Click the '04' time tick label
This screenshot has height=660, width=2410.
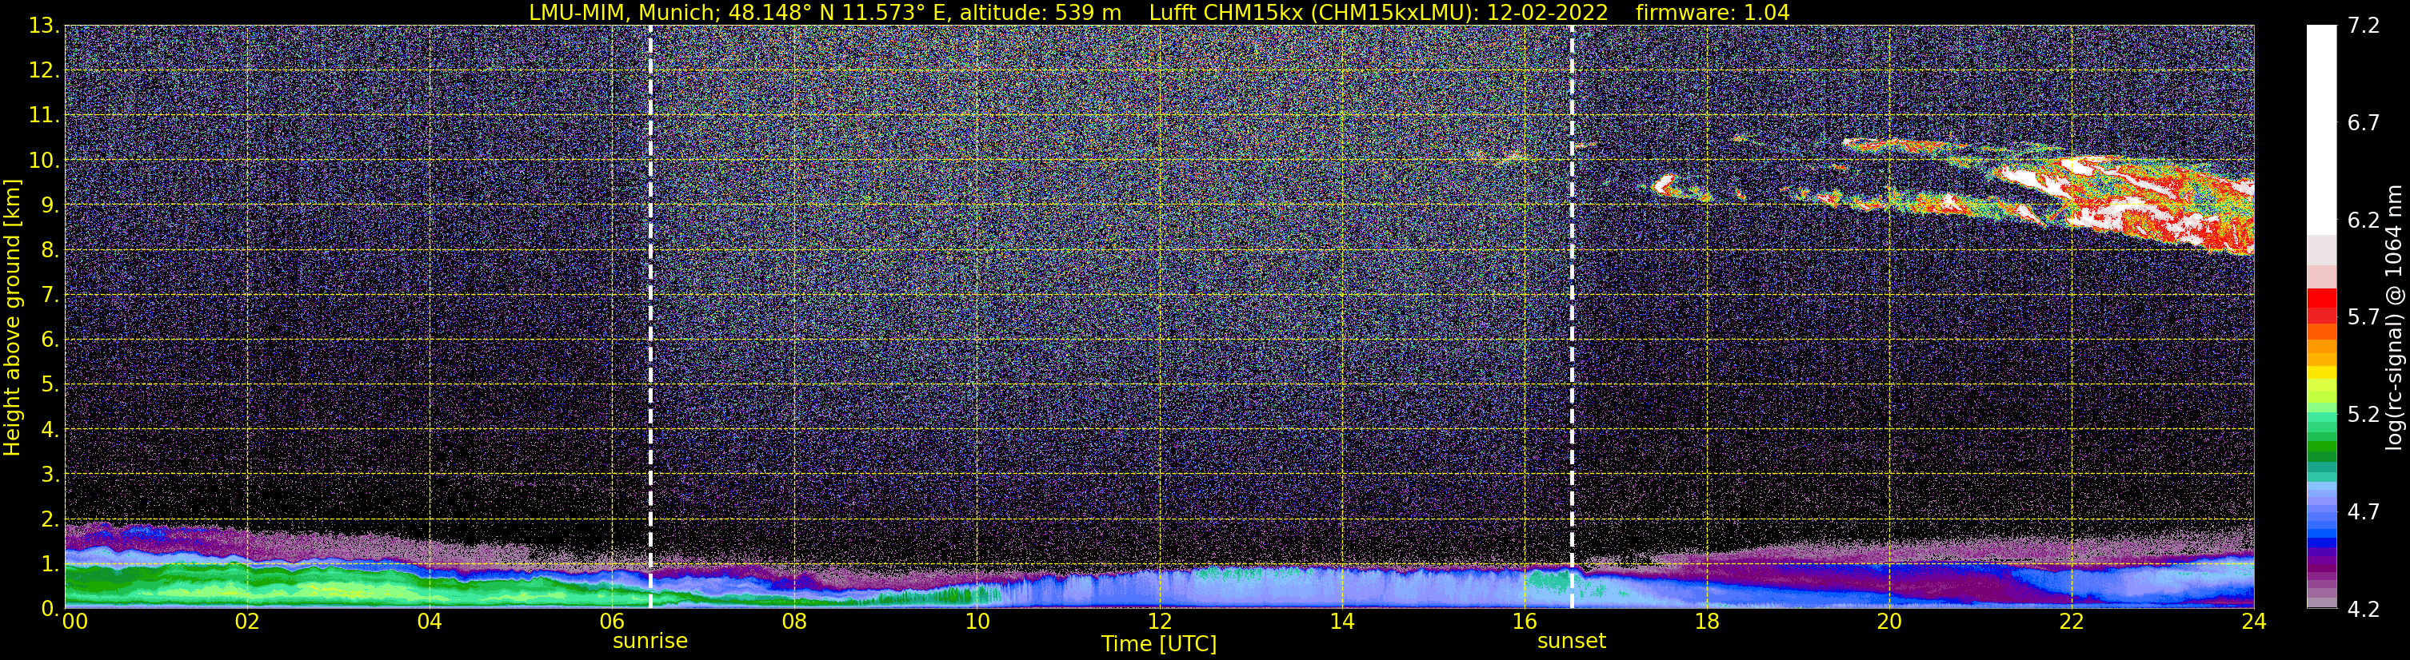pyautogui.click(x=430, y=622)
